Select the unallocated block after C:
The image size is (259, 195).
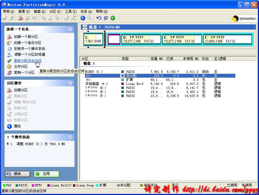(x=105, y=39)
